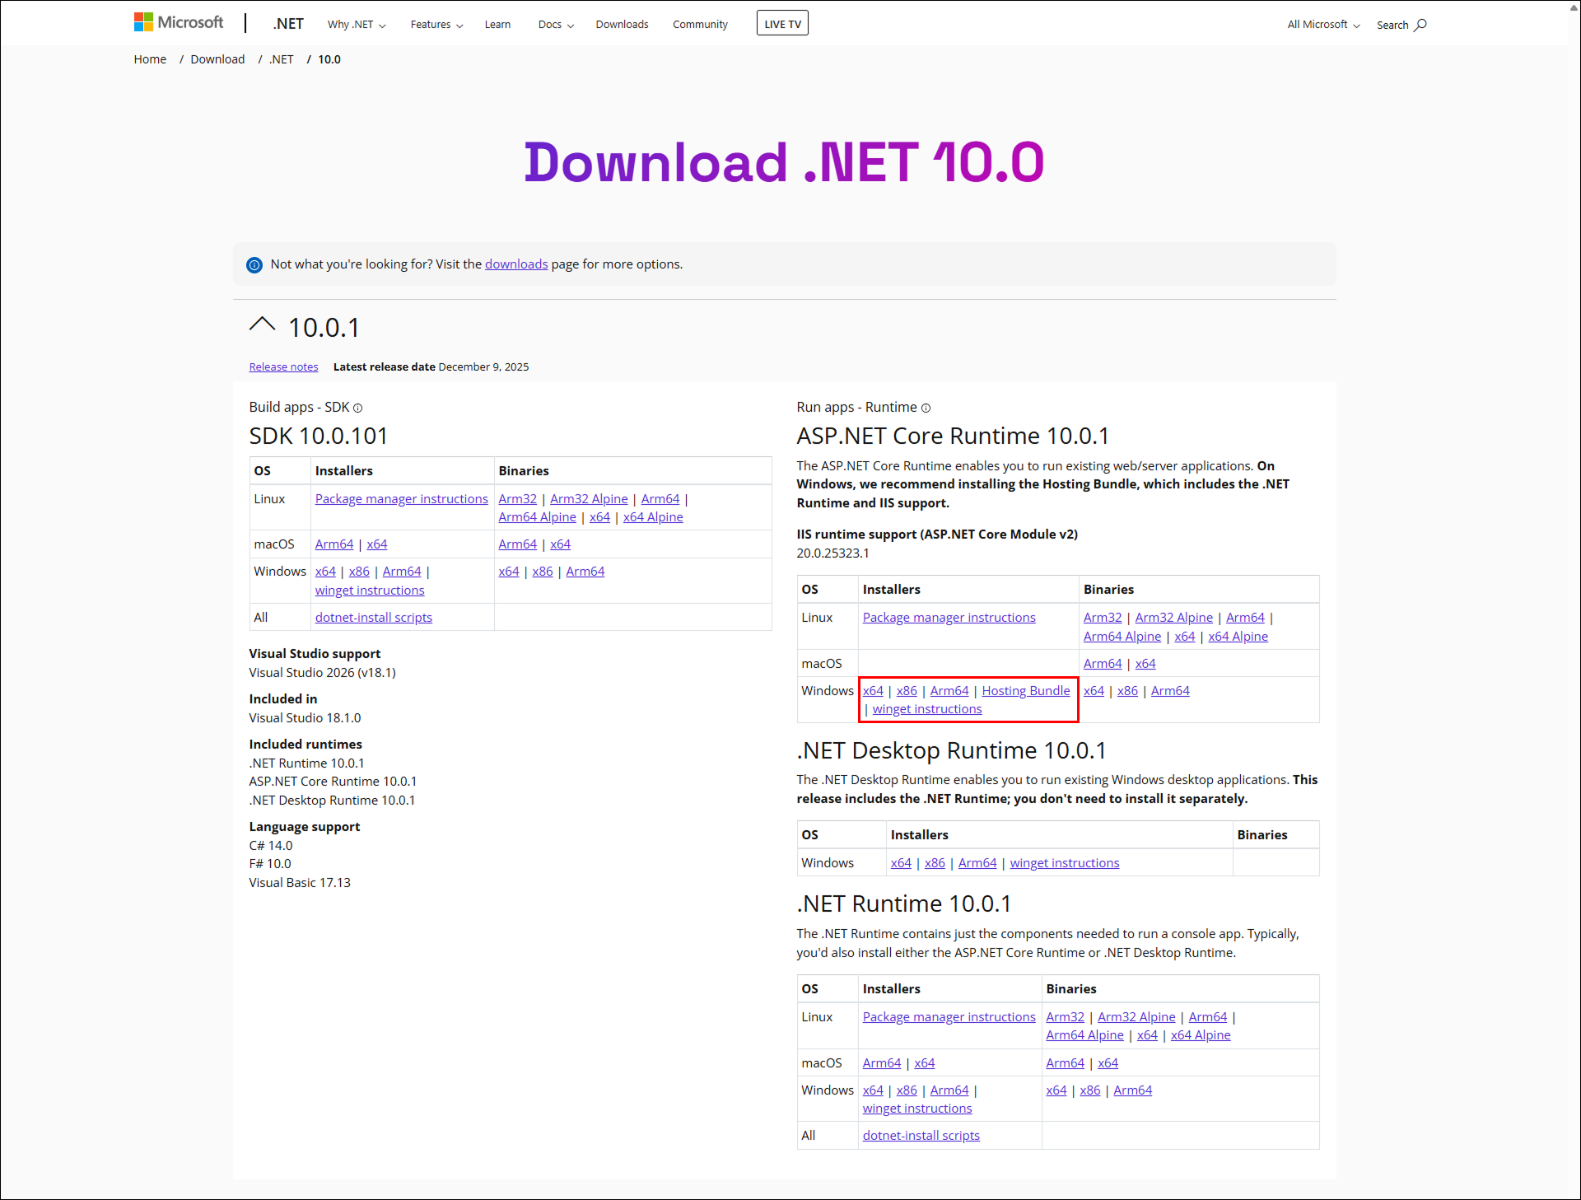This screenshot has height=1200, width=1581.
Task: Download SDK Windows x86 installer
Action: 359,572
